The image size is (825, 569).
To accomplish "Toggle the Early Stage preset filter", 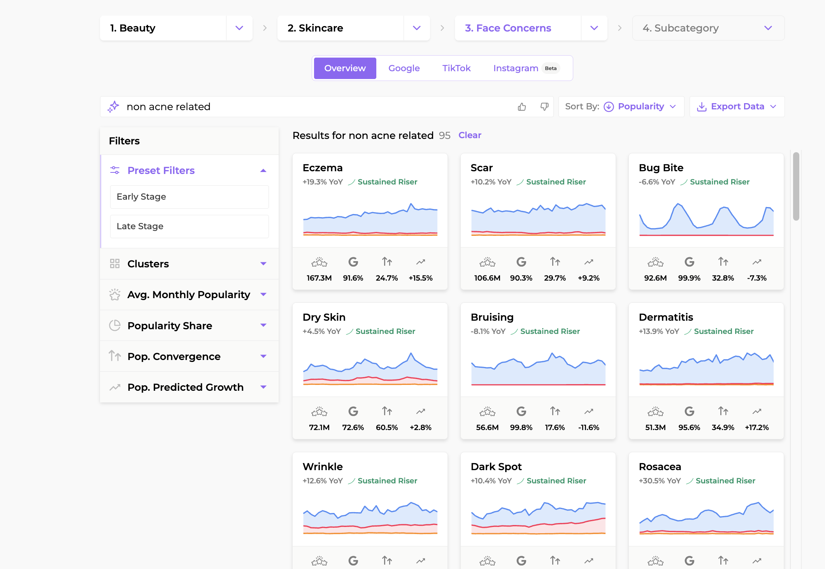I will [189, 197].
